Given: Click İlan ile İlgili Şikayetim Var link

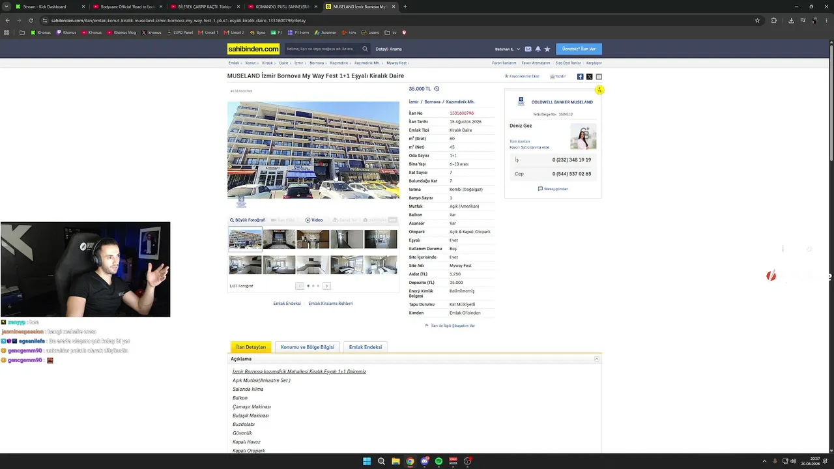Looking at the screenshot, I should click(x=450, y=326).
